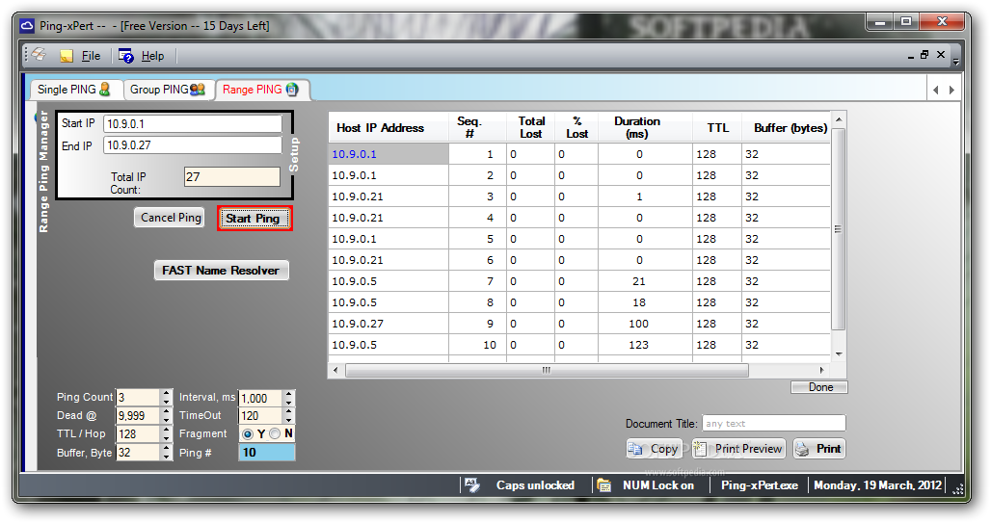Image resolution: width=991 pixels, height=523 pixels.
Task: Decrease the Buffer, Byte value
Action: pos(166,457)
